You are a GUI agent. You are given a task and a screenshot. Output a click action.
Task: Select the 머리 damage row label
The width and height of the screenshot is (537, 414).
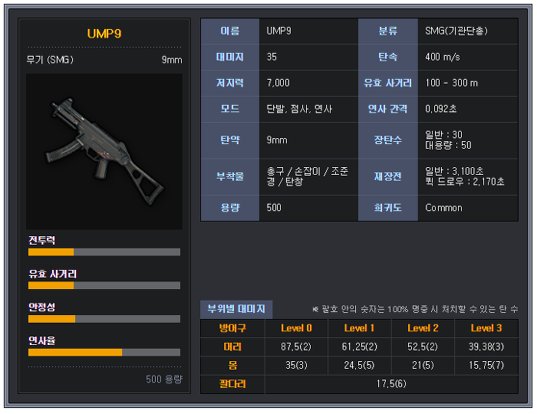tap(232, 347)
